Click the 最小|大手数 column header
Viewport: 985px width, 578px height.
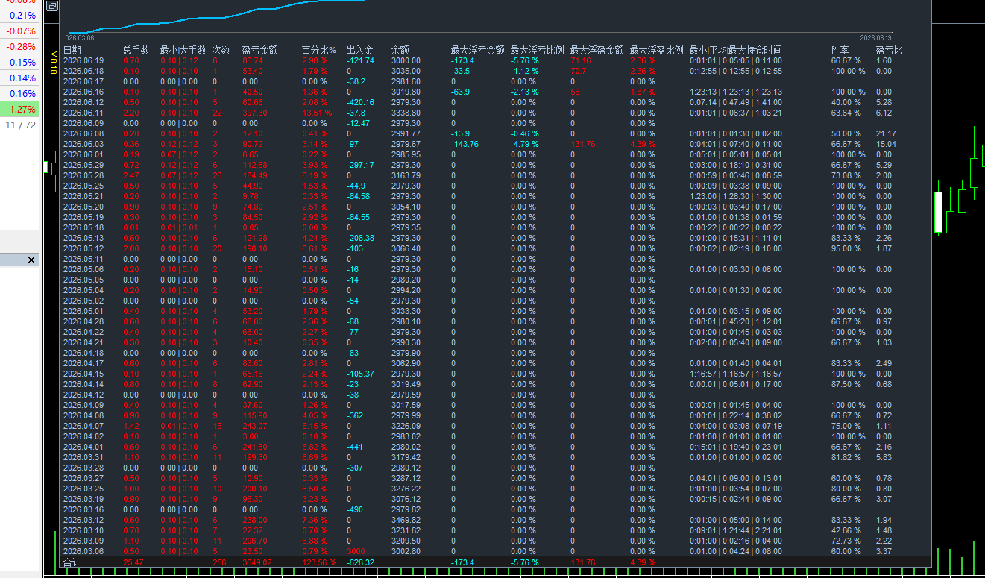(183, 50)
